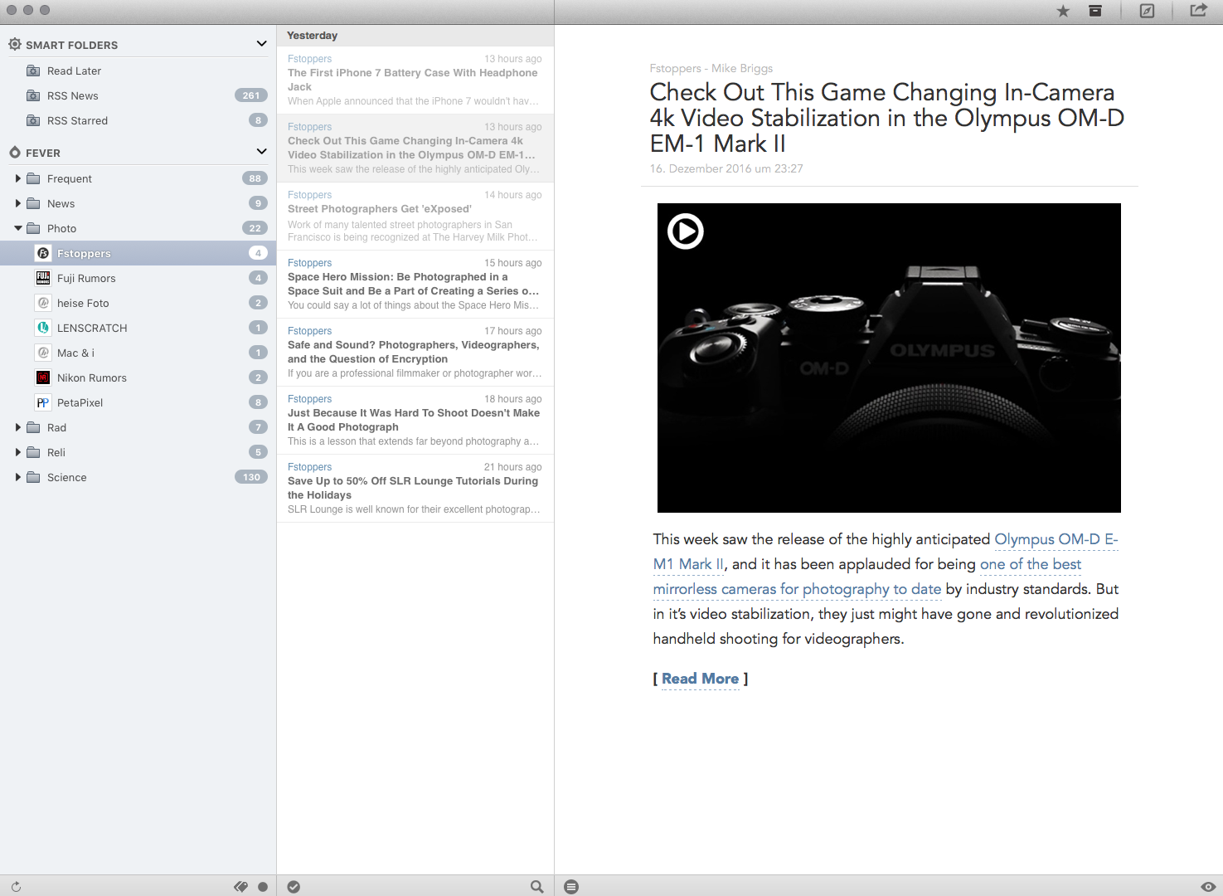Follow the Olympus OM-D E-M1 Mark II link
Image resolution: width=1223 pixels, height=896 pixels.
click(1056, 539)
